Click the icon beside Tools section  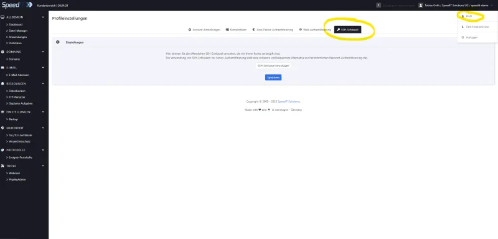pyautogui.click(x=3, y=166)
